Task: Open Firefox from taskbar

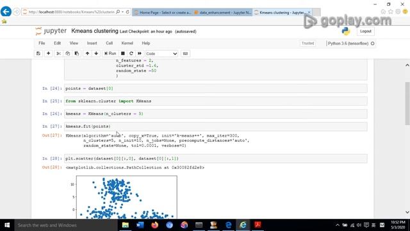Action: [x=155, y=225]
